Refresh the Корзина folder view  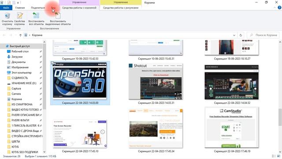(x=241, y=35)
